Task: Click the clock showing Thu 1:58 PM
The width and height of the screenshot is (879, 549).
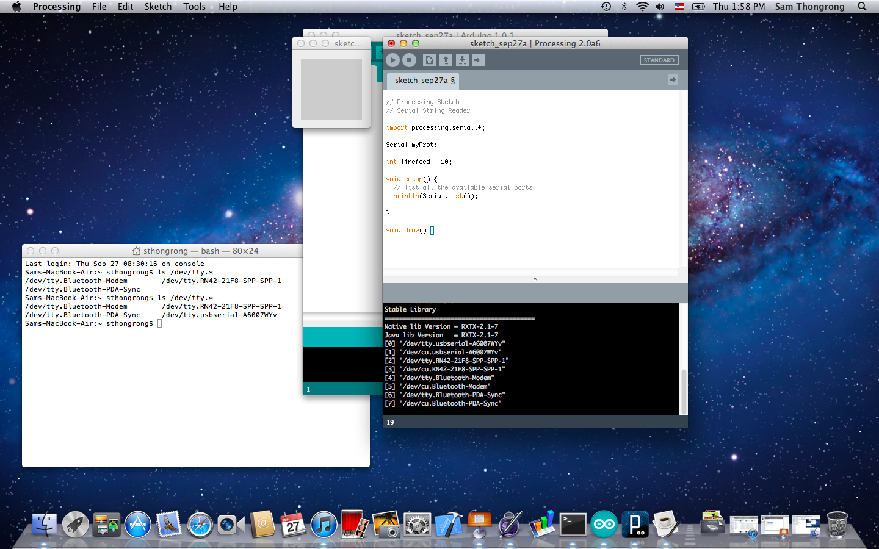Action: (x=739, y=7)
